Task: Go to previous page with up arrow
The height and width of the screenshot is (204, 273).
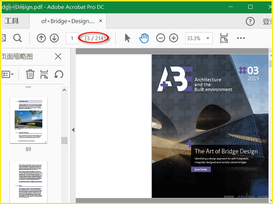Action: tap(41, 38)
